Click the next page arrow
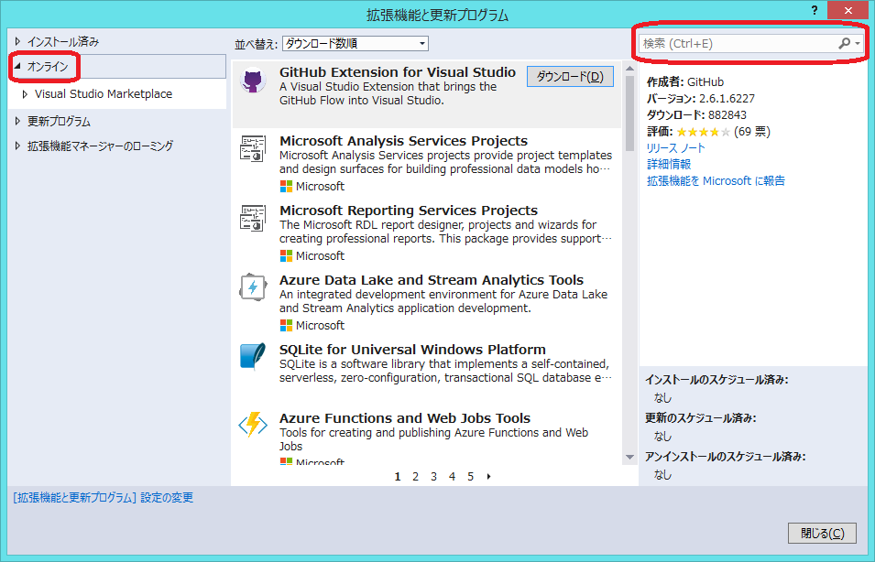This screenshot has width=875, height=562. click(489, 477)
